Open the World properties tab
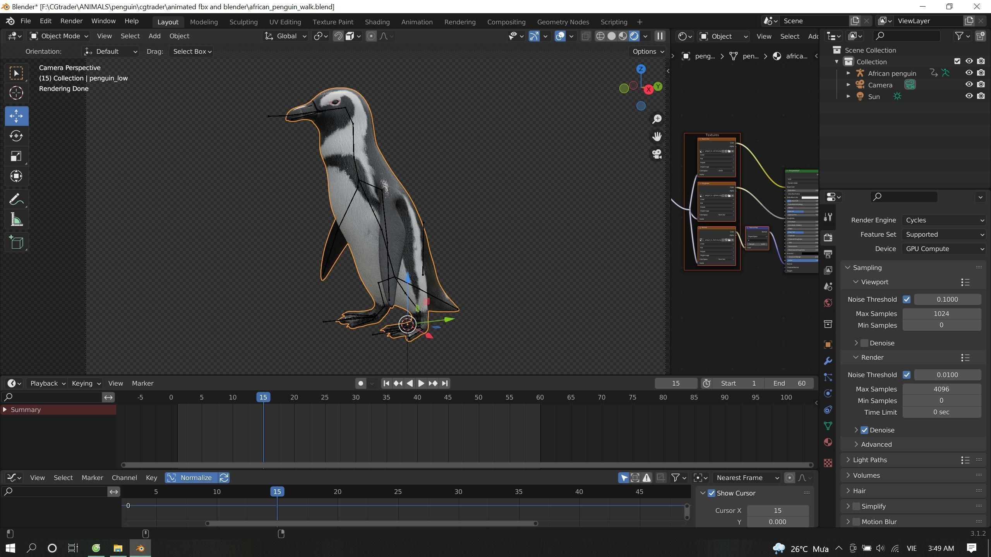This screenshot has height=557, width=991. pyautogui.click(x=828, y=302)
